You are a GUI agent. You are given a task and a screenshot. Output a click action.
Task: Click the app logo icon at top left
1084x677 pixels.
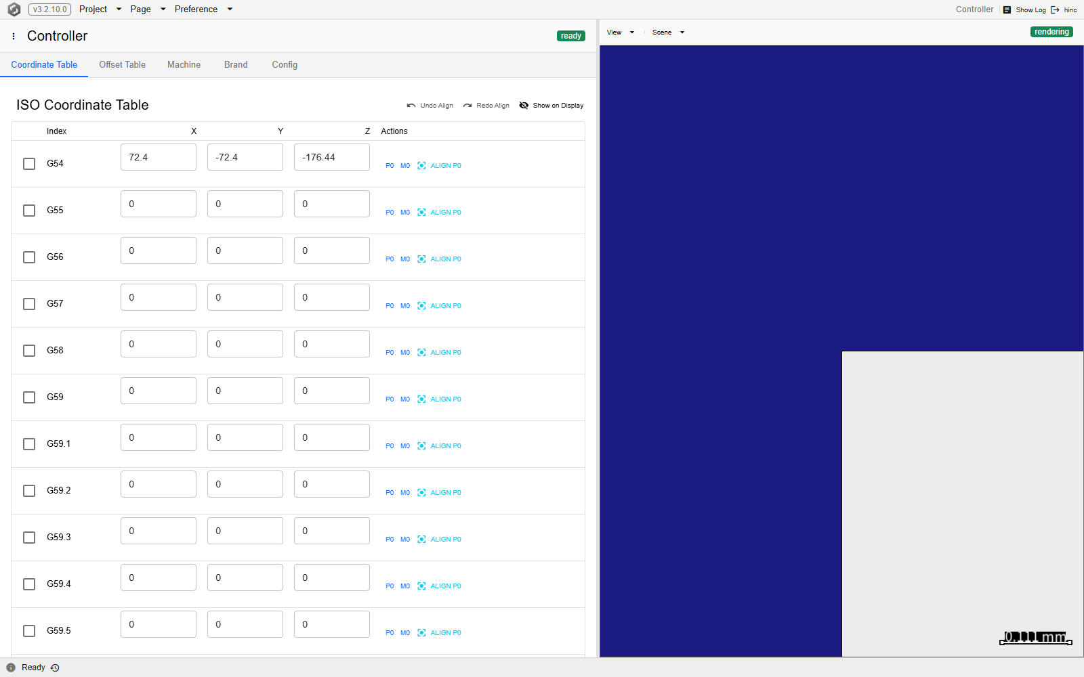click(14, 9)
